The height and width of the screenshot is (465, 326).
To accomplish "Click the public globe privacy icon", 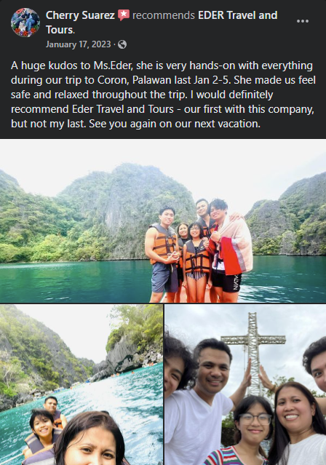I will [122, 44].
